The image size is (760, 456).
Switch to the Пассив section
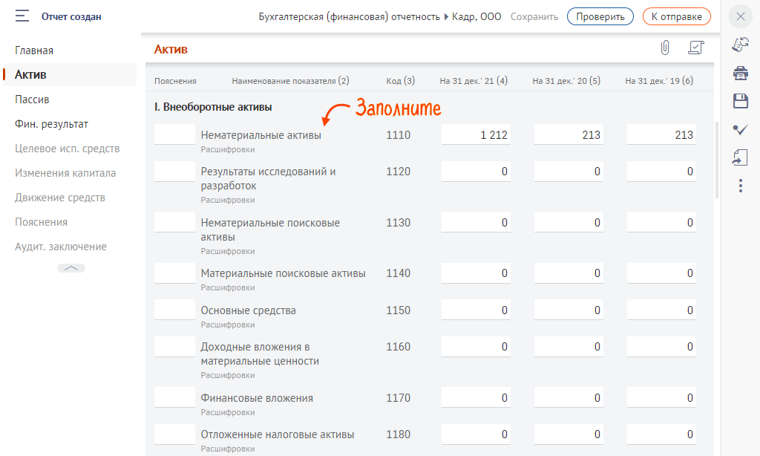click(x=32, y=100)
